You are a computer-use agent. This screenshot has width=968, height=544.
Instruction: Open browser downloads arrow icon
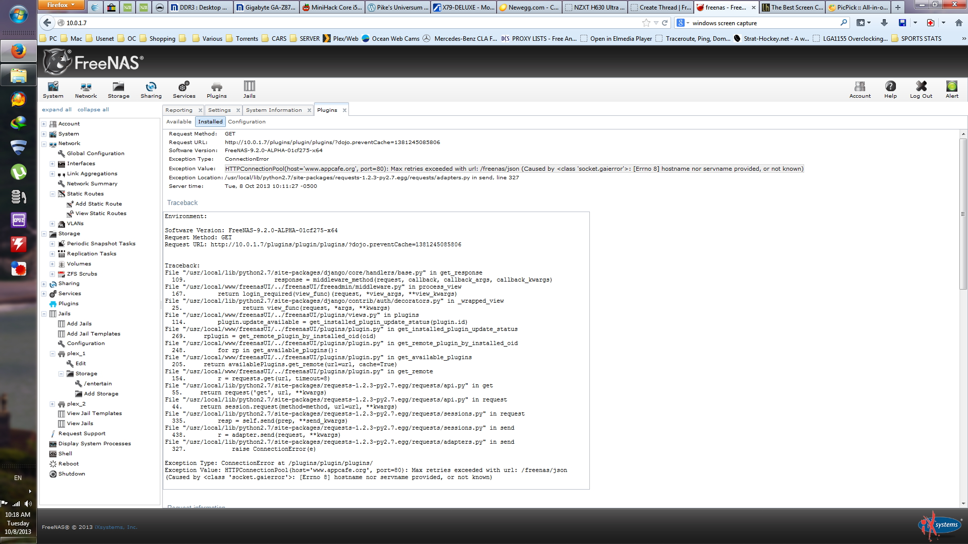(884, 23)
